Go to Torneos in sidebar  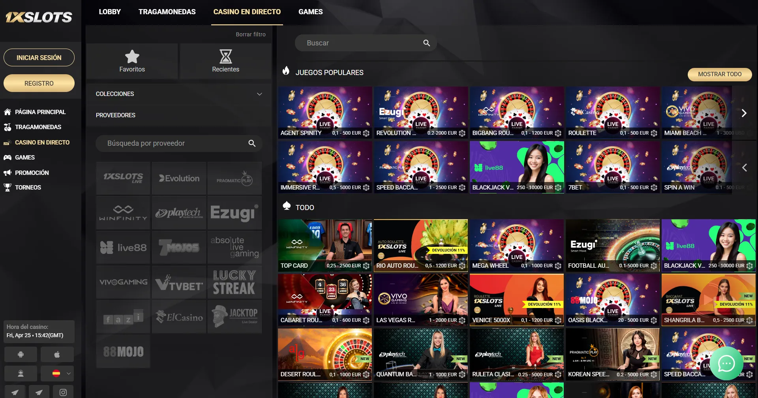(28, 188)
